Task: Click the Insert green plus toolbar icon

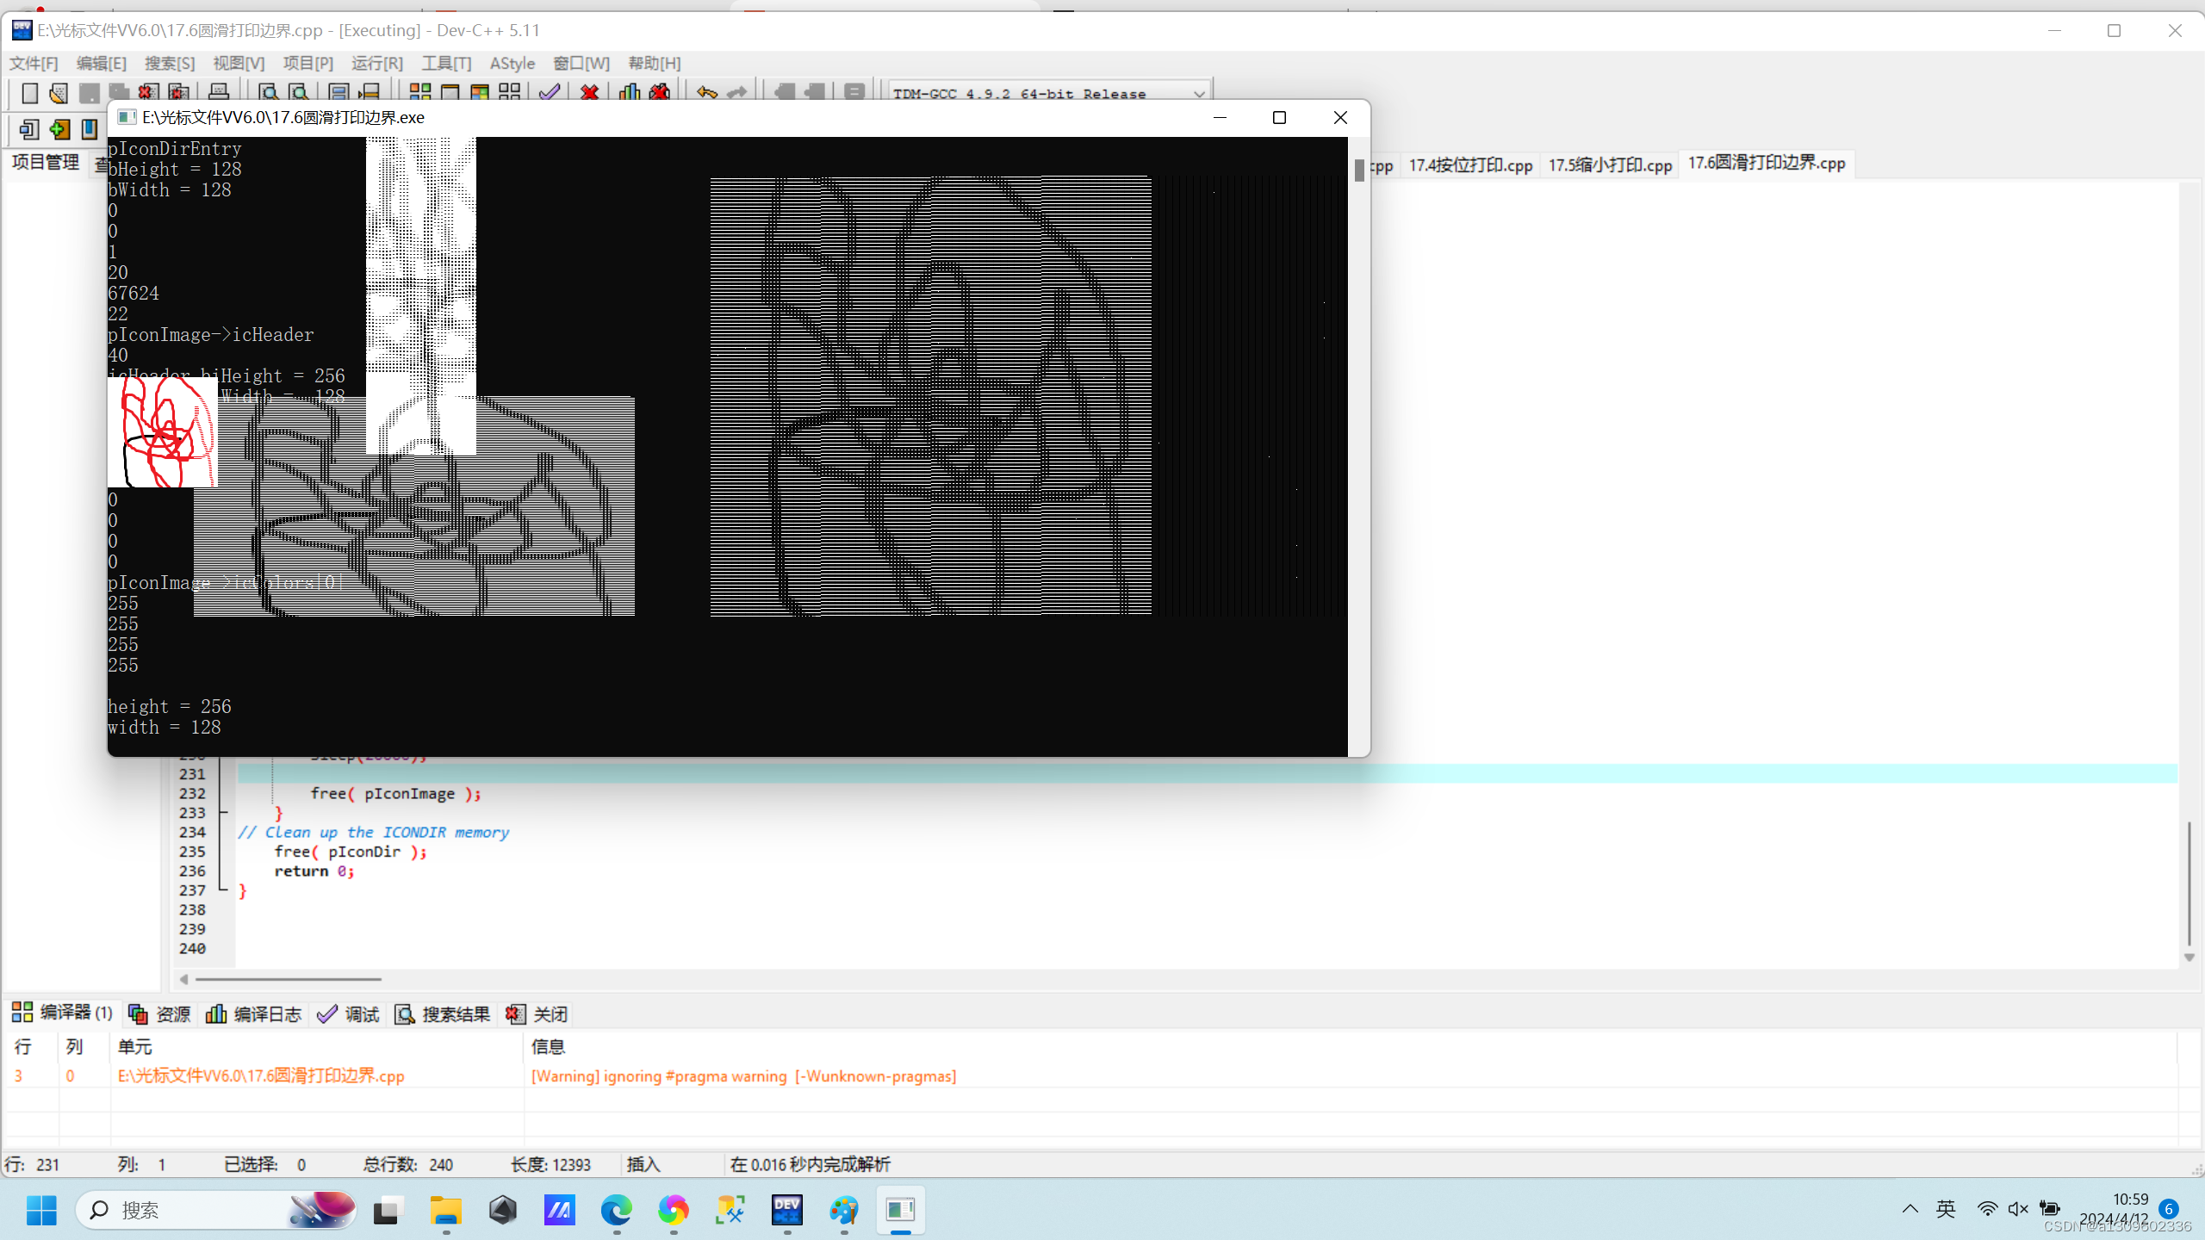Action: click(59, 129)
